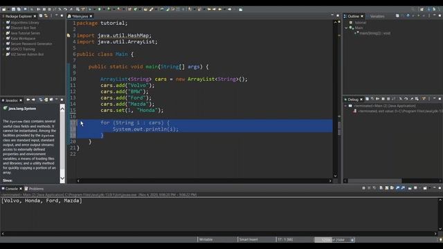Click the New file toolbar icon

(3, 9)
